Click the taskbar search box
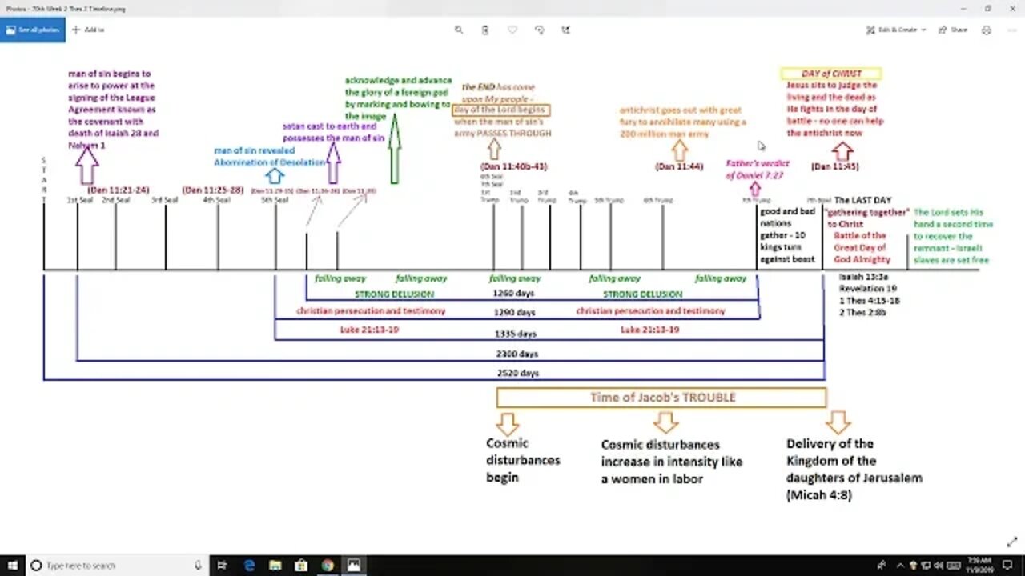Screen dimensions: 1025x576 [116, 565]
